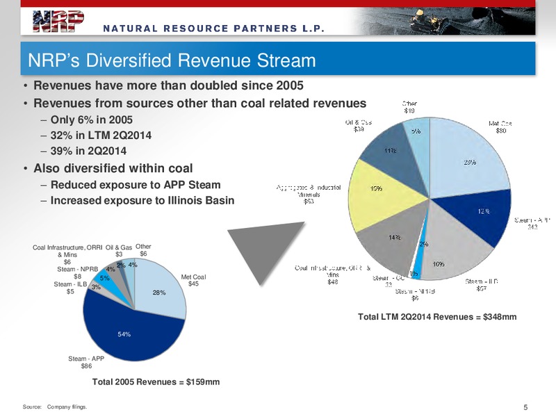Click the 'Other $19' label on 2014 pie
556x417 pixels.
409,107
